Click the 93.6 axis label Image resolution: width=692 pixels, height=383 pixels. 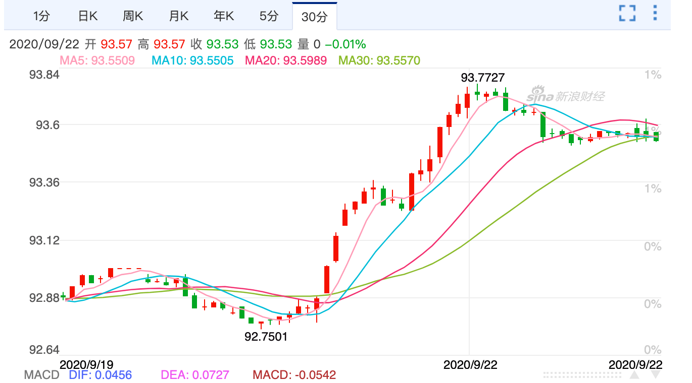tap(48, 124)
